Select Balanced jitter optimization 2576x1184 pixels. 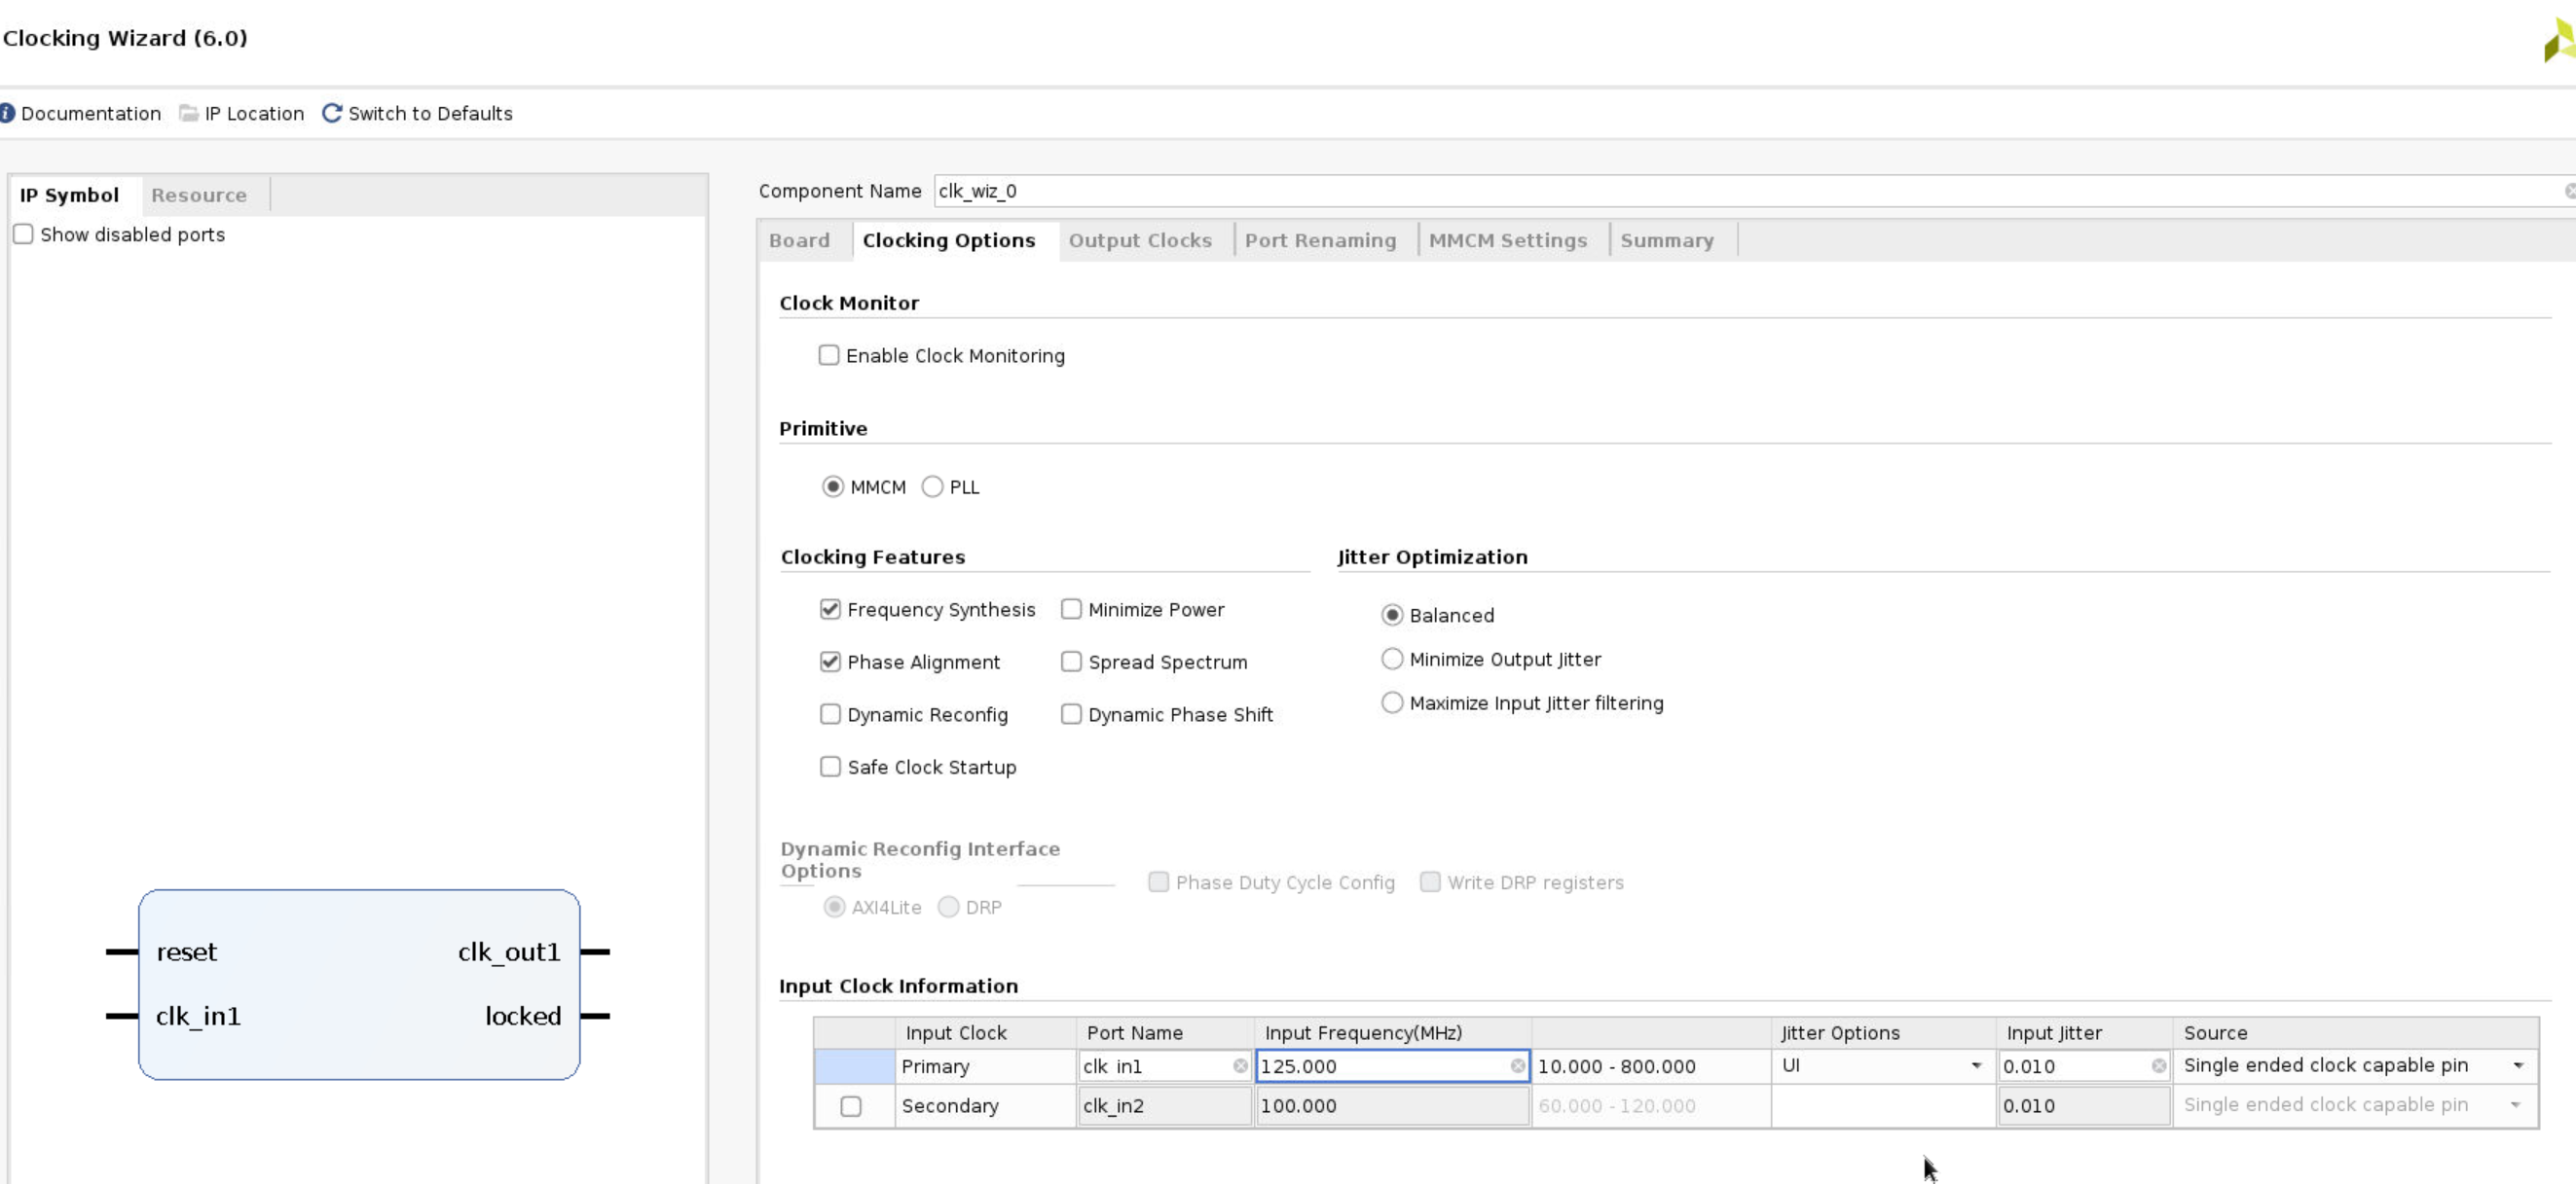(x=1392, y=615)
